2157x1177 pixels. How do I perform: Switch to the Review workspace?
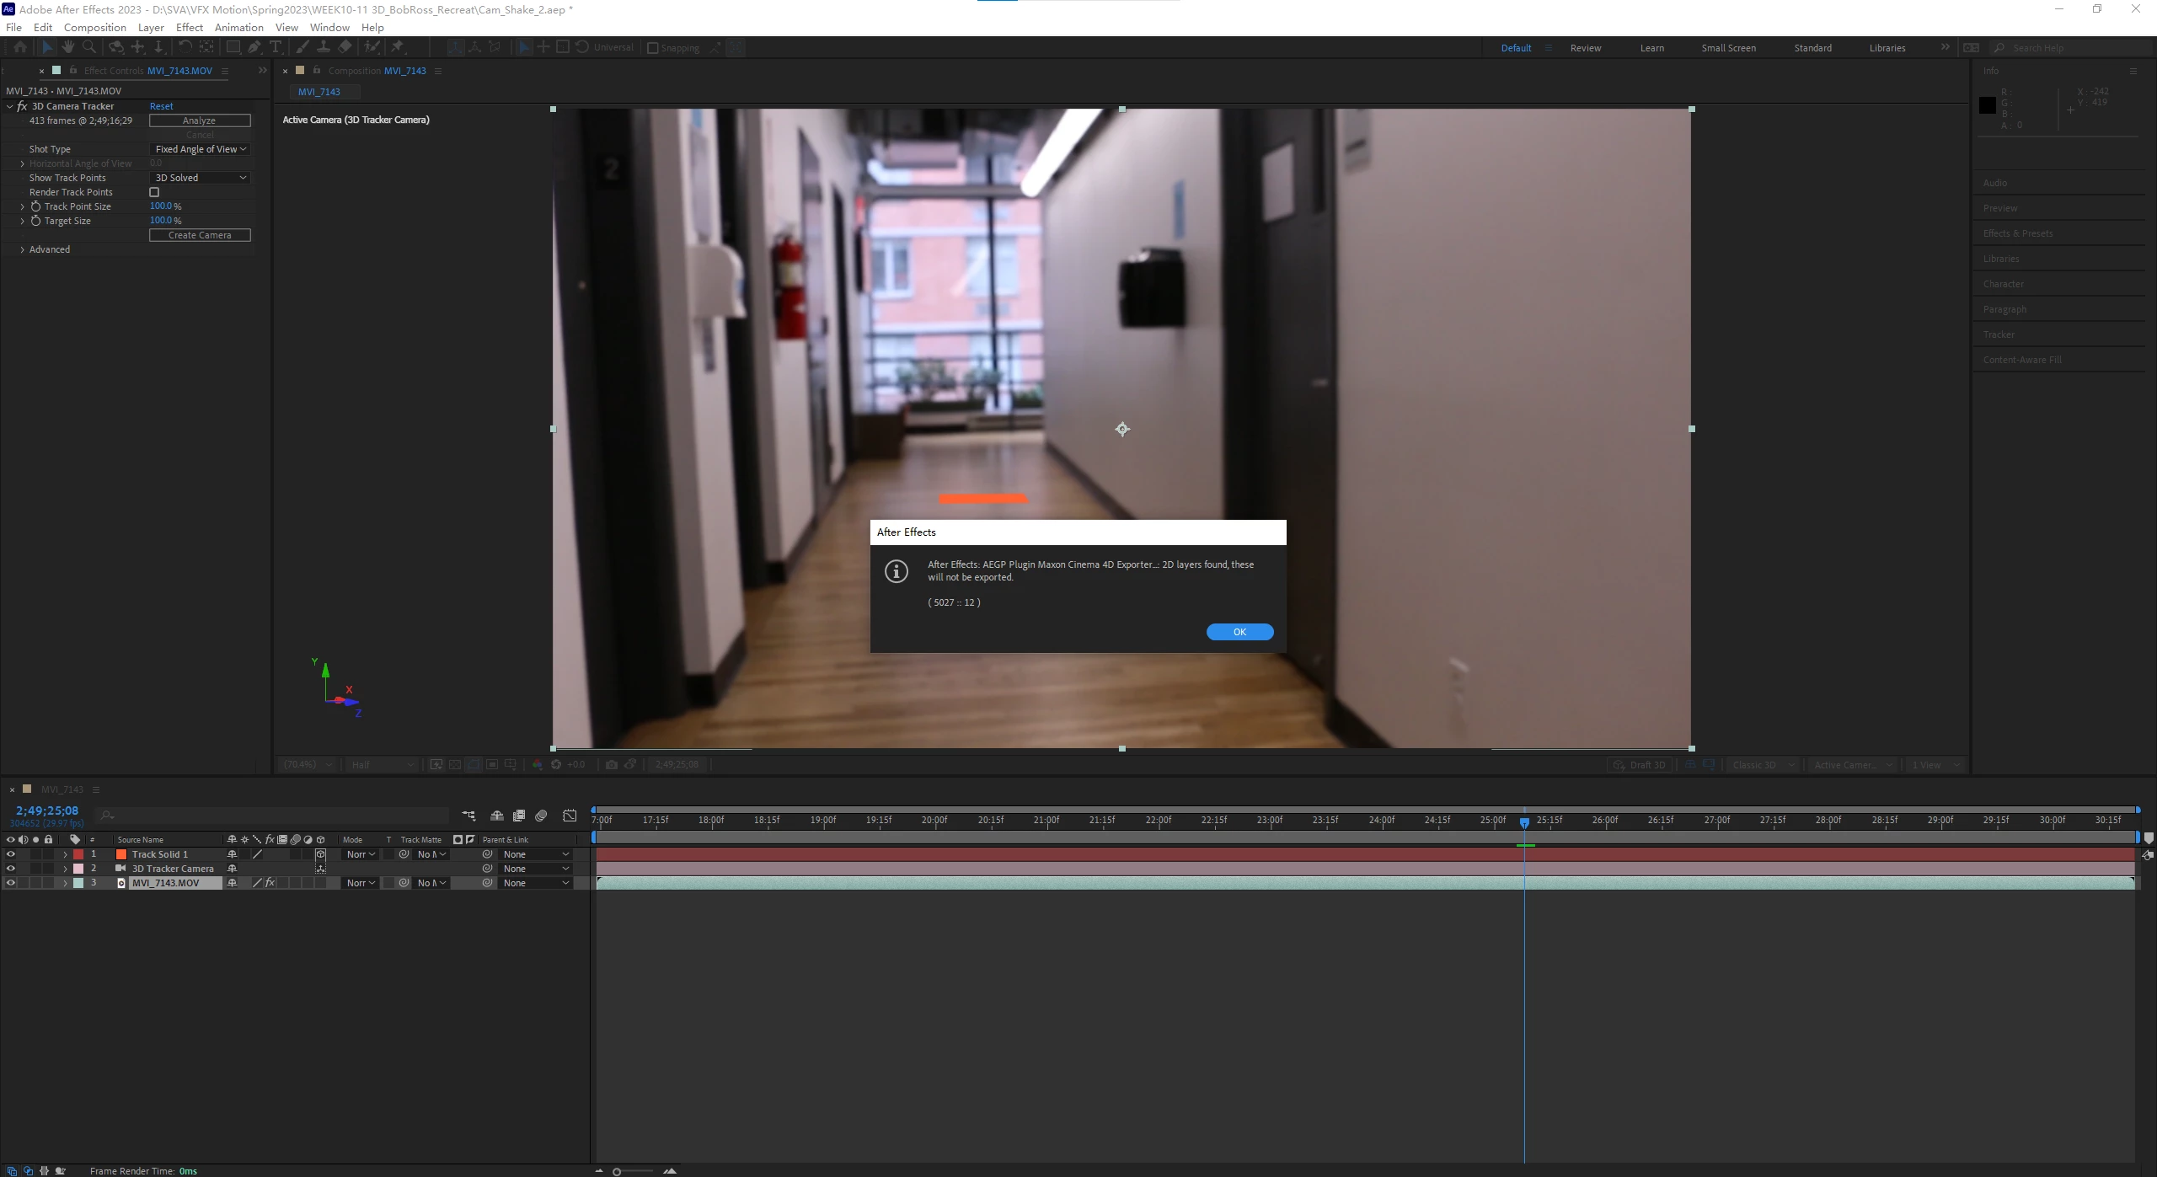1585,48
